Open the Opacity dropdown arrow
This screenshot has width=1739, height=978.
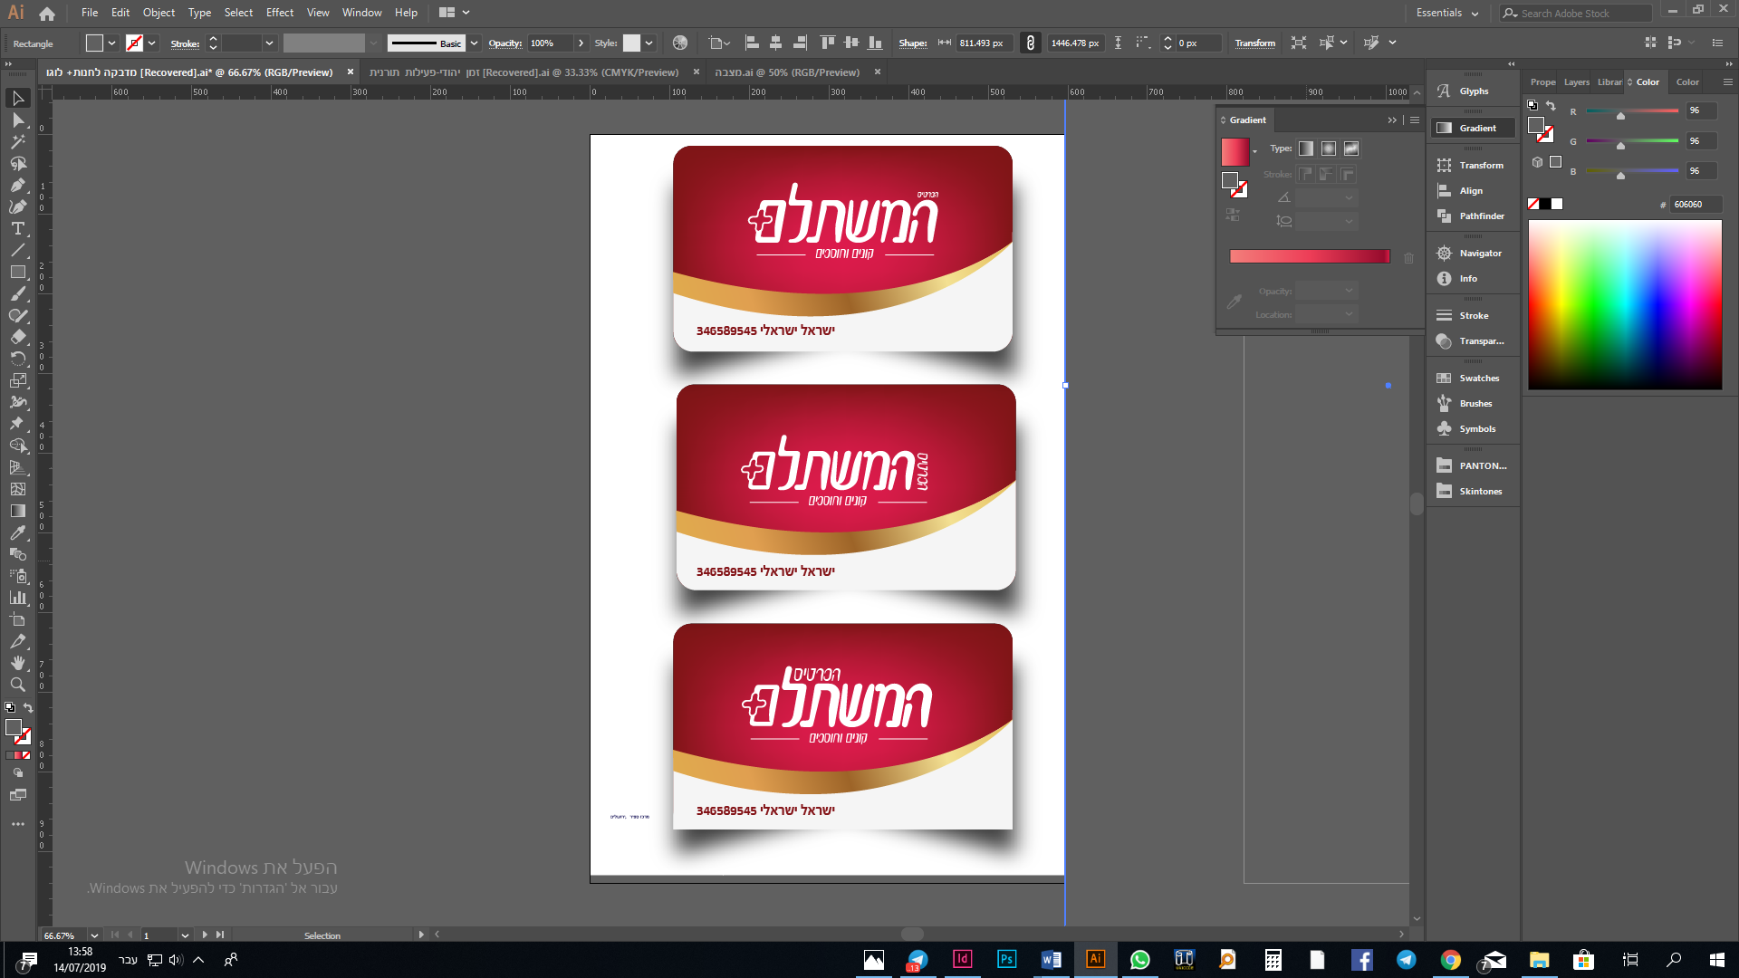coord(581,43)
